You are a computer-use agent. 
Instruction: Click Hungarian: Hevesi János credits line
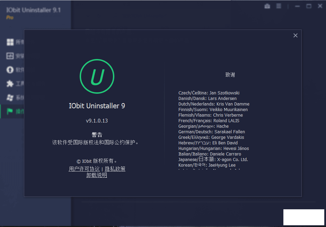(213, 148)
